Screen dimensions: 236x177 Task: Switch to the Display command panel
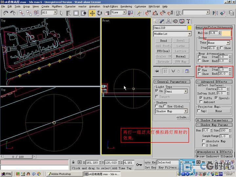182,21
